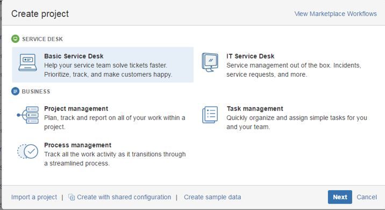Click the shared configuration copy icon
The height and width of the screenshot is (210, 385).
(x=72, y=197)
